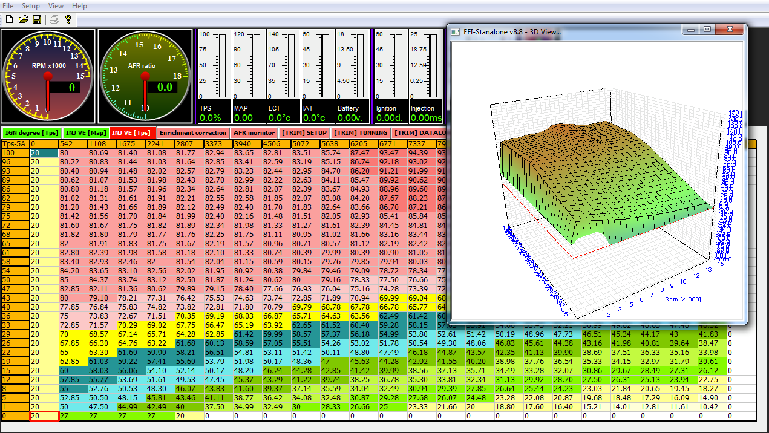This screenshot has width=769, height=433.
Task: Select the 7337 RPM column header
Action: [422, 145]
